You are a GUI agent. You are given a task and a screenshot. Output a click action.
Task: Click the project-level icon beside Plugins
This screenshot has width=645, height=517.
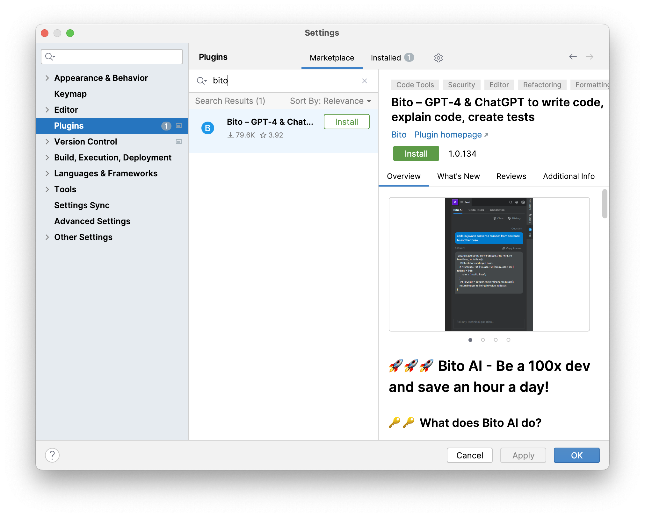coord(179,126)
